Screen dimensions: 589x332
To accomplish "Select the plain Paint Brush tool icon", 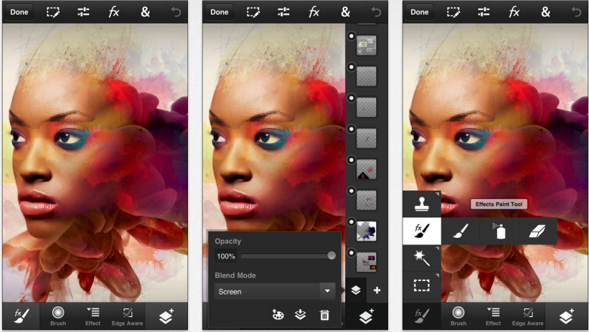I will [461, 230].
